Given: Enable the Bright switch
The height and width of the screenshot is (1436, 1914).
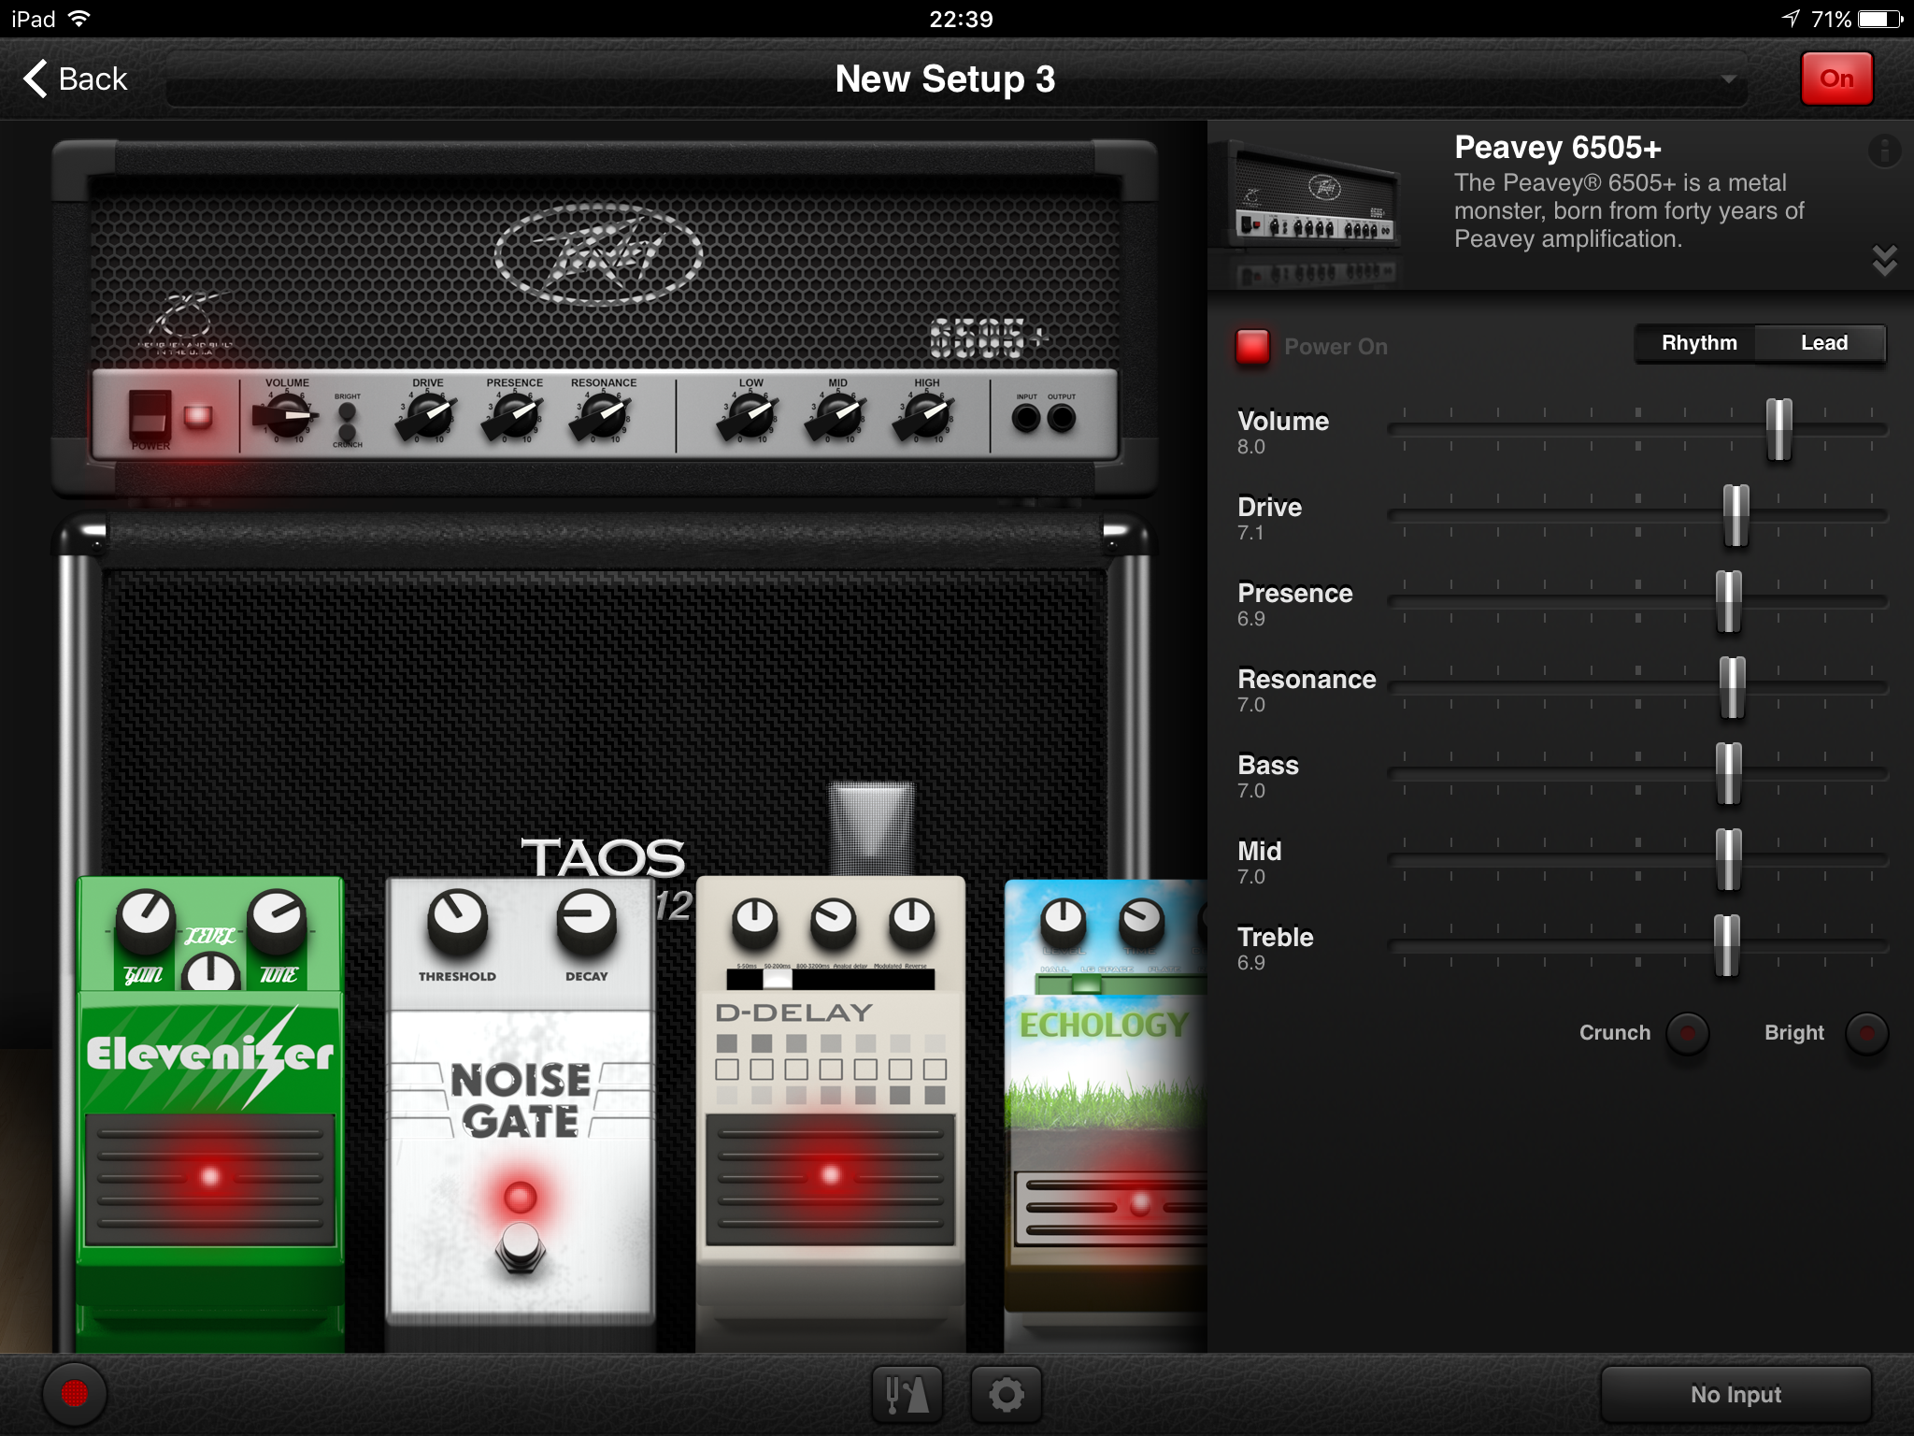Looking at the screenshot, I should (x=1866, y=1033).
